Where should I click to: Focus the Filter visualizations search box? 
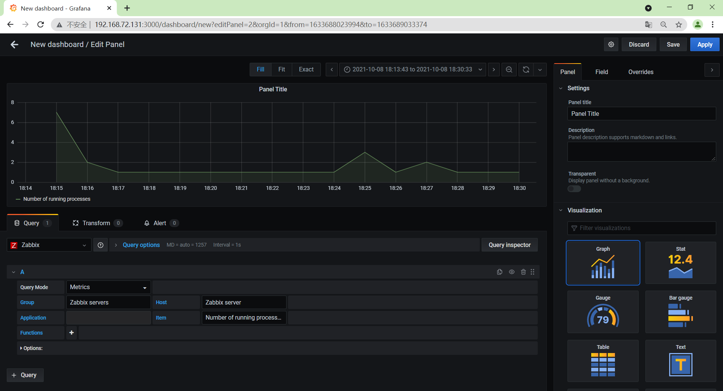pos(641,228)
